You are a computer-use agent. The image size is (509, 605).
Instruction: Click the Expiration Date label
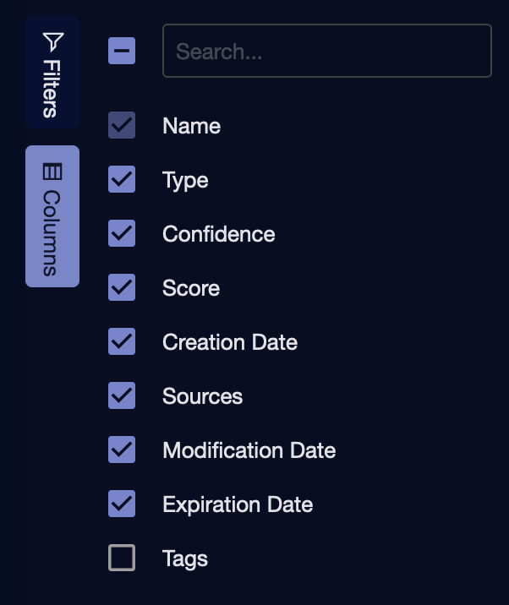pos(238,504)
